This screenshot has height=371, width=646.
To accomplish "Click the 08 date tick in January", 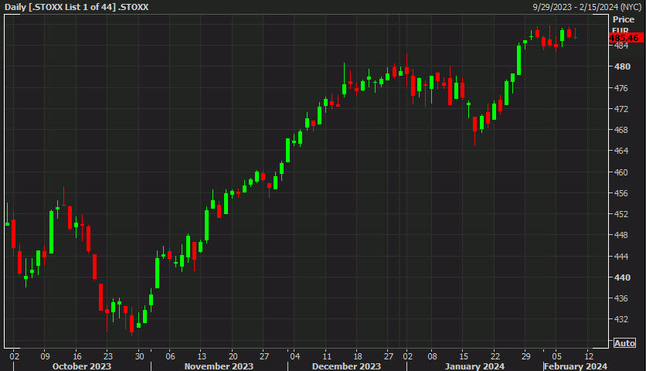I will tap(432, 356).
